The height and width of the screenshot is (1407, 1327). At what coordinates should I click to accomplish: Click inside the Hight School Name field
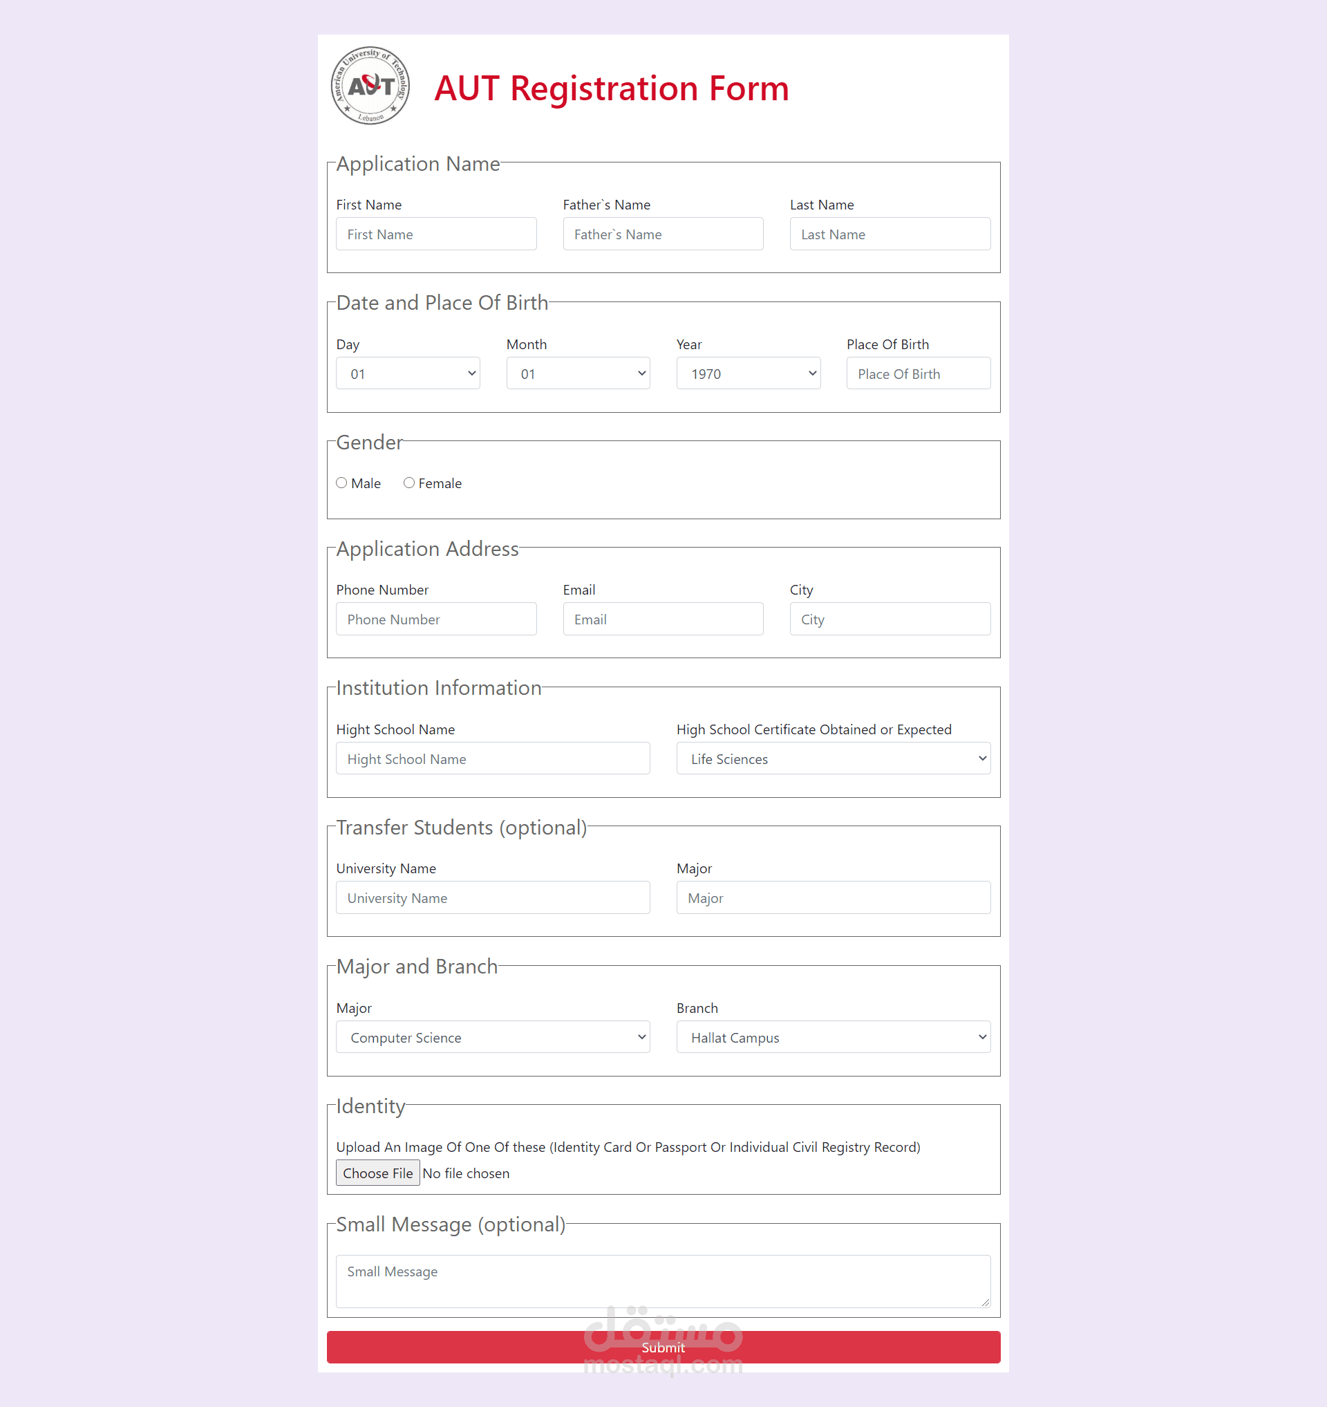492,758
